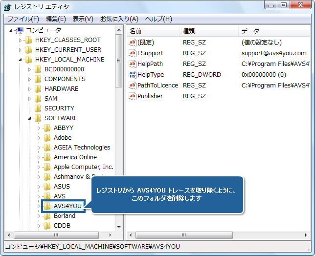315x256 pixels.
Task: Click the HKEY_LOCAL_MACHINE folder icon
Action: (x=28, y=60)
